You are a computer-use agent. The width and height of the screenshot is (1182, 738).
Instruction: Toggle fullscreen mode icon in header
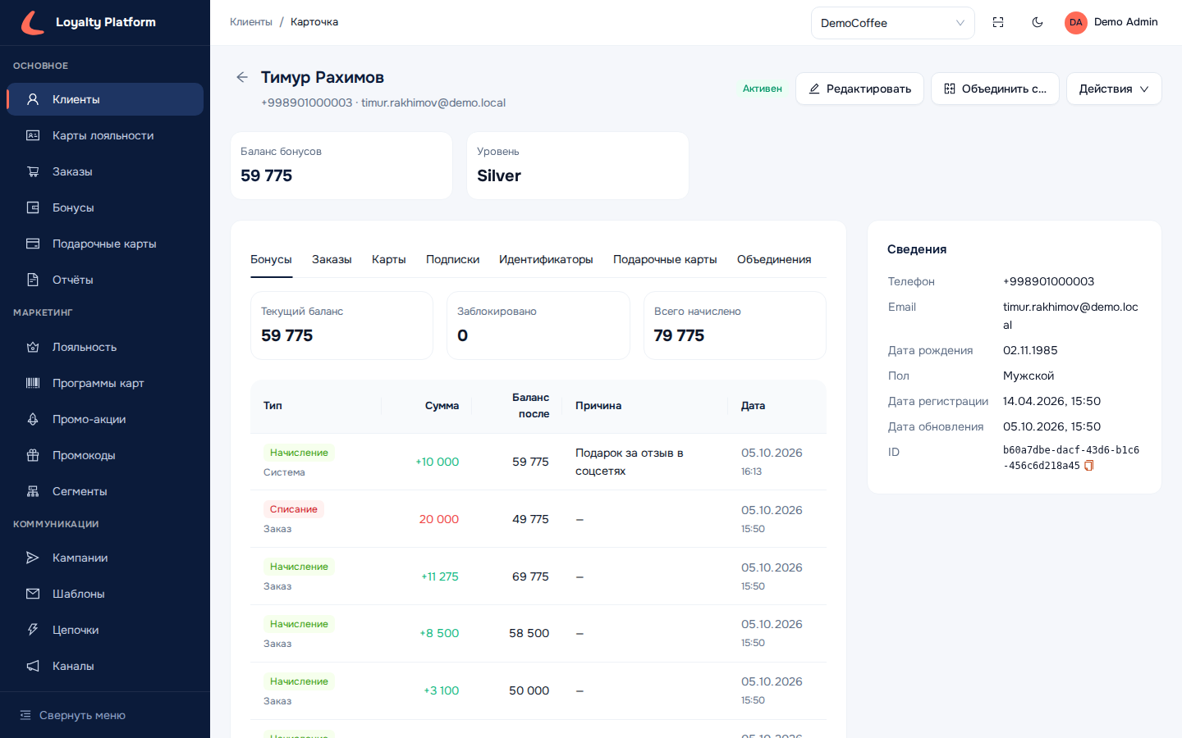coord(998,22)
